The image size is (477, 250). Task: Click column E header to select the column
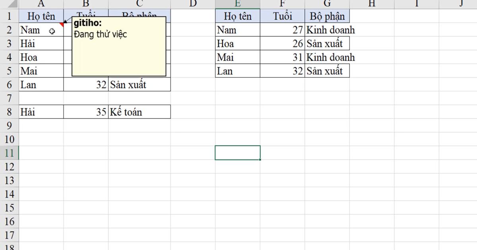237,4
